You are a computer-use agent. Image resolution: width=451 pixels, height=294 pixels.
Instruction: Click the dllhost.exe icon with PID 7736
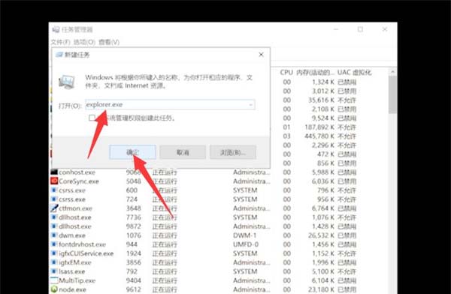point(54,217)
